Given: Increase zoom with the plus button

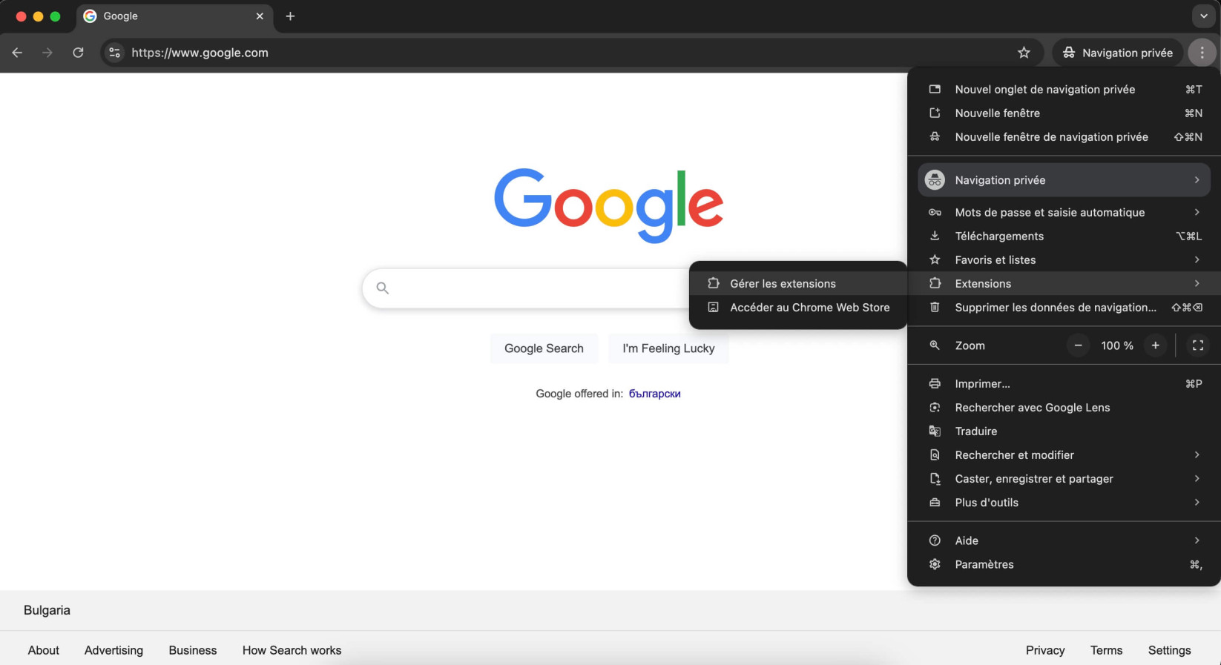Looking at the screenshot, I should (1155, 345).
